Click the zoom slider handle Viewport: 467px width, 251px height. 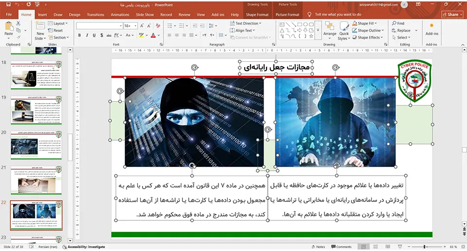424,247
